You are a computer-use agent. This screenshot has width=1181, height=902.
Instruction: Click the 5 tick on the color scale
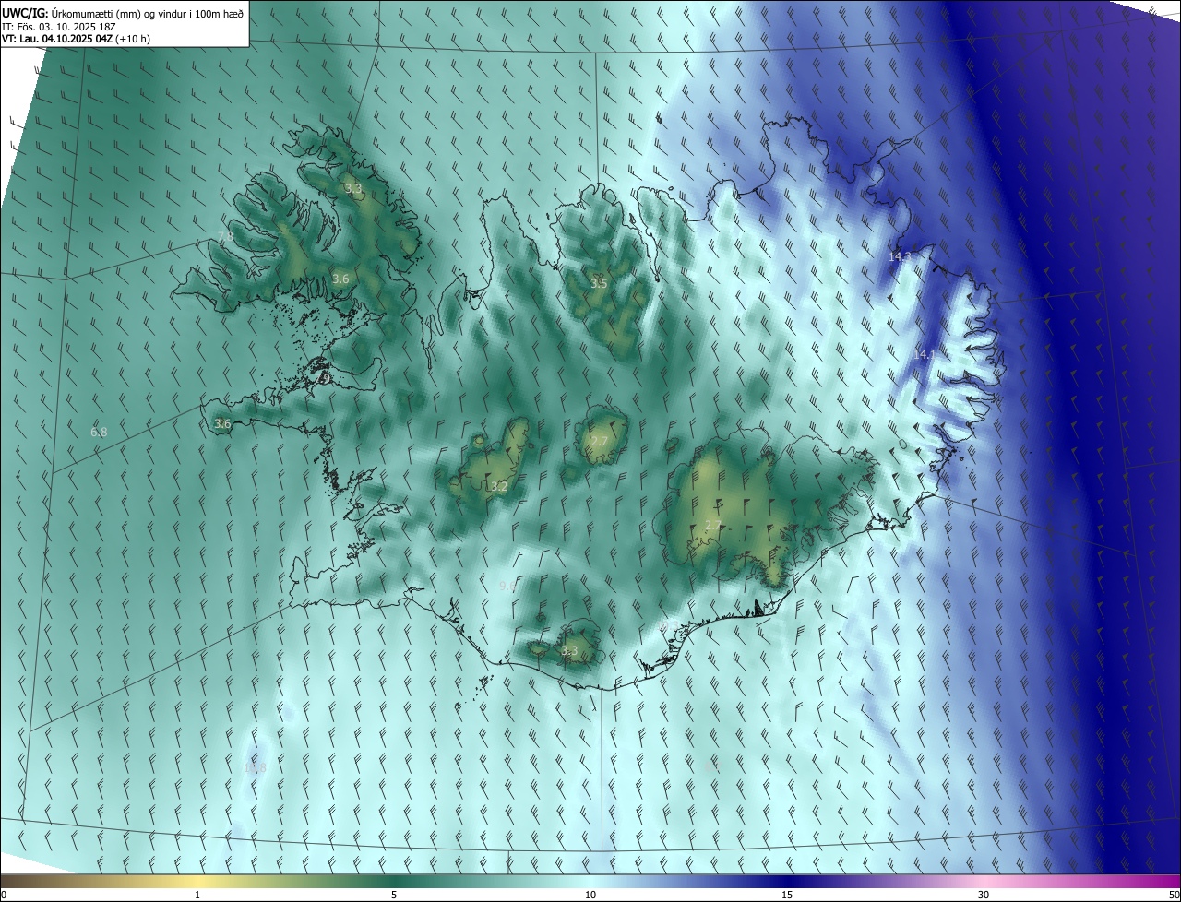(x=394, y=895)
